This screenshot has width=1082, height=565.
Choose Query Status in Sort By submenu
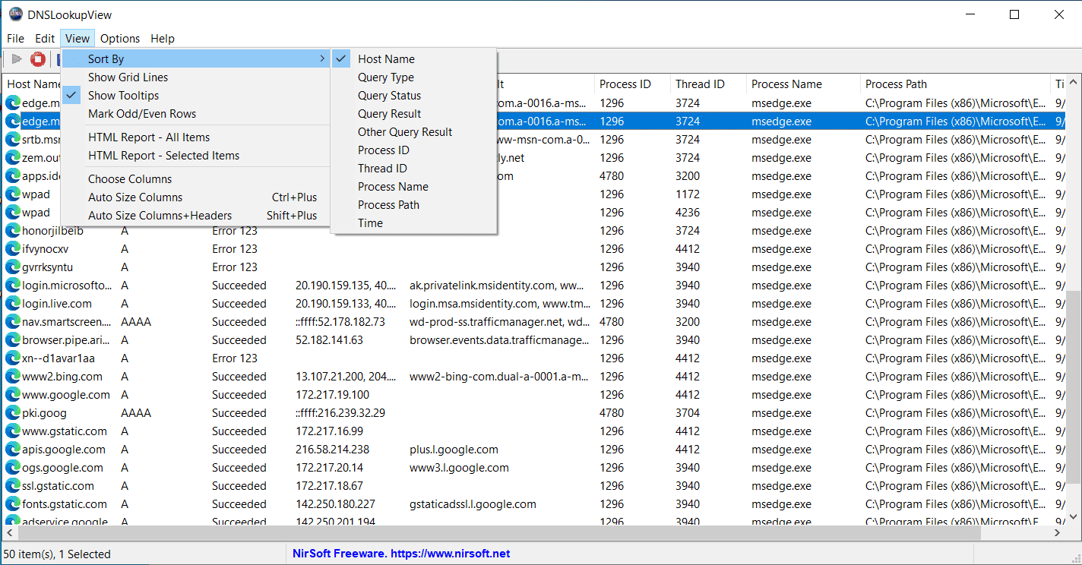point(389,96)
